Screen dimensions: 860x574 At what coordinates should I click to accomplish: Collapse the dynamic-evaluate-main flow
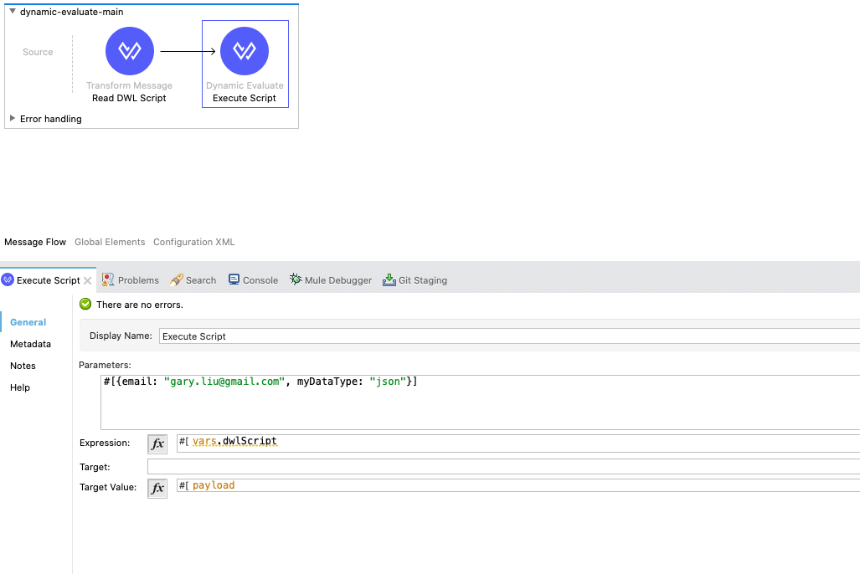(x=12, y=12)
